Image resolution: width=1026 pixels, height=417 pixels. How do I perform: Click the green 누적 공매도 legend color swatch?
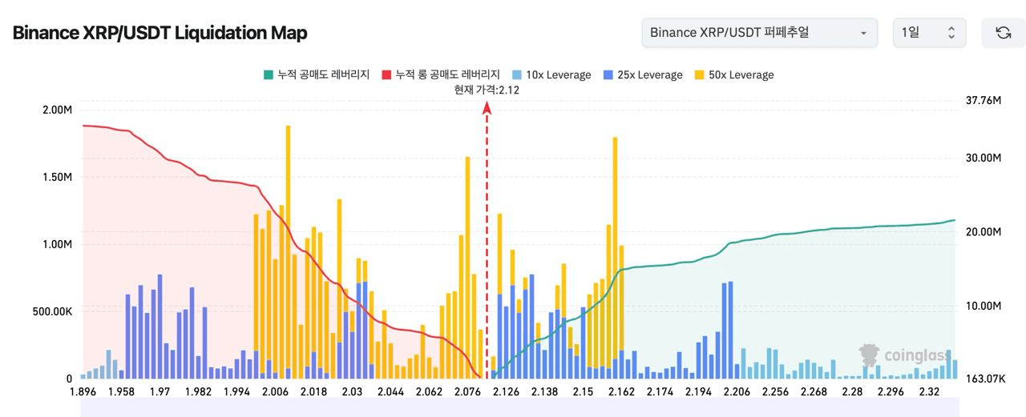(269, 75)
